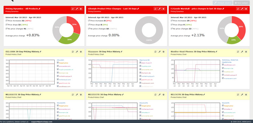Click pencil next to Lifestyle Product Price Changes title

coord(138,9)
